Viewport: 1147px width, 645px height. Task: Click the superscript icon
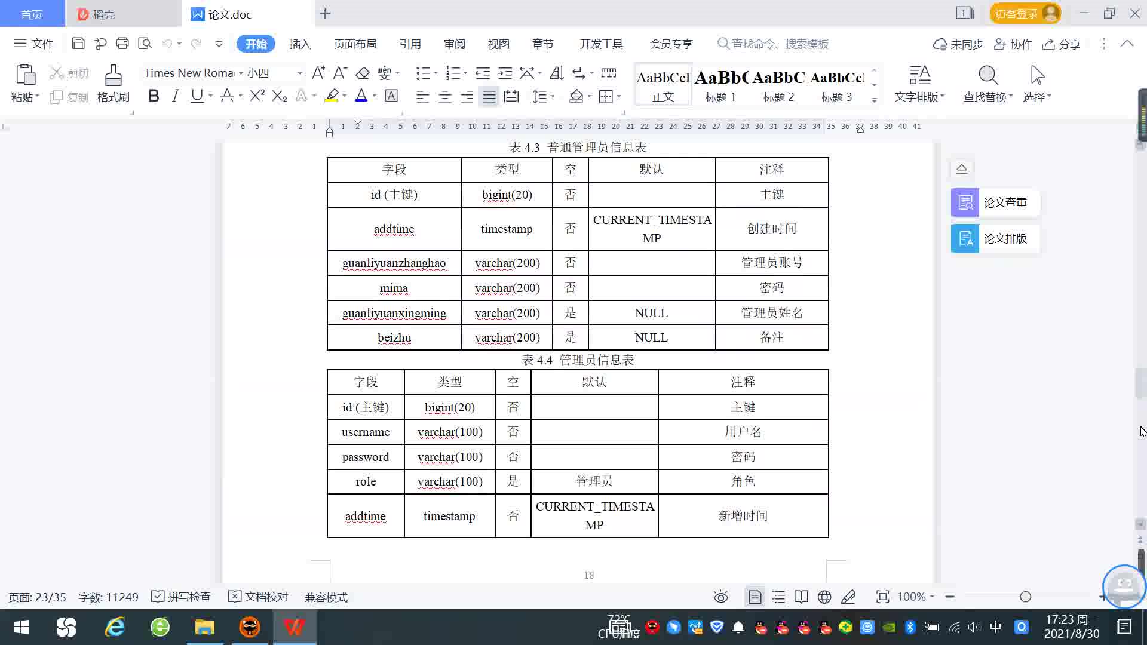(x=257, y=96)
